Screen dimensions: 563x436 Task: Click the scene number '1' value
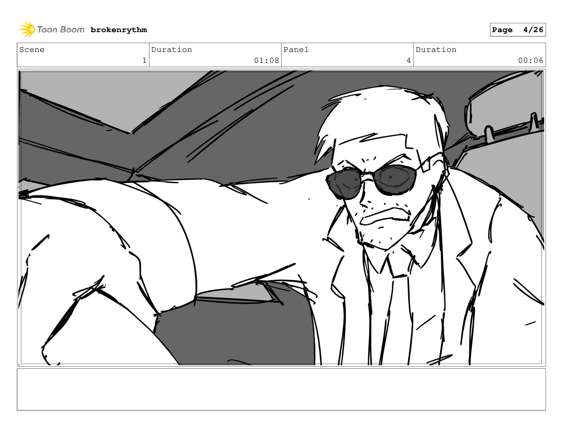click(x=145, y=60)
